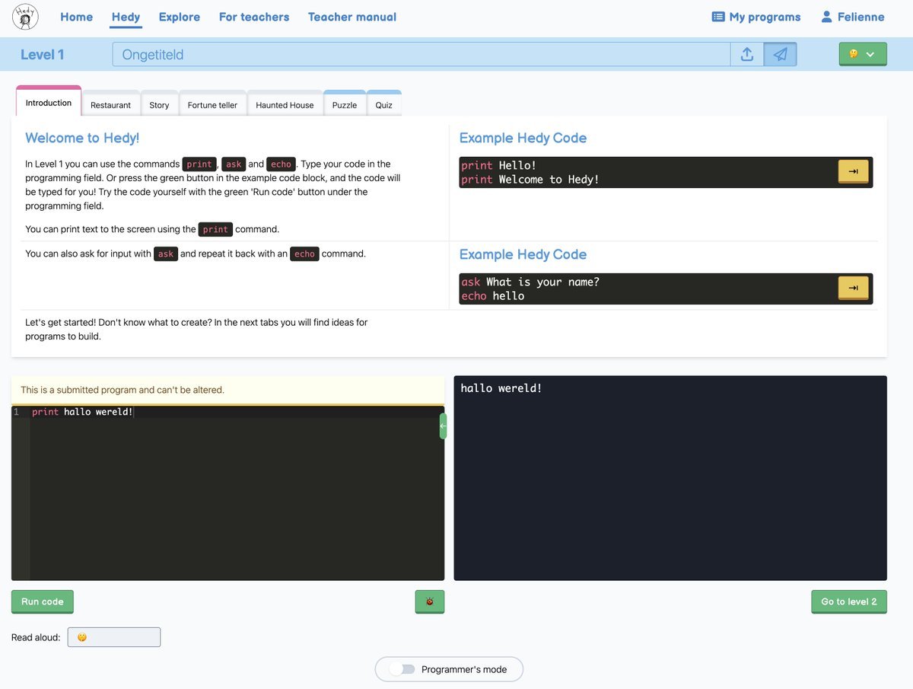The image size is (913, 689).
Task: Click the output panel showing hallo wereld!
Action: 670,478
